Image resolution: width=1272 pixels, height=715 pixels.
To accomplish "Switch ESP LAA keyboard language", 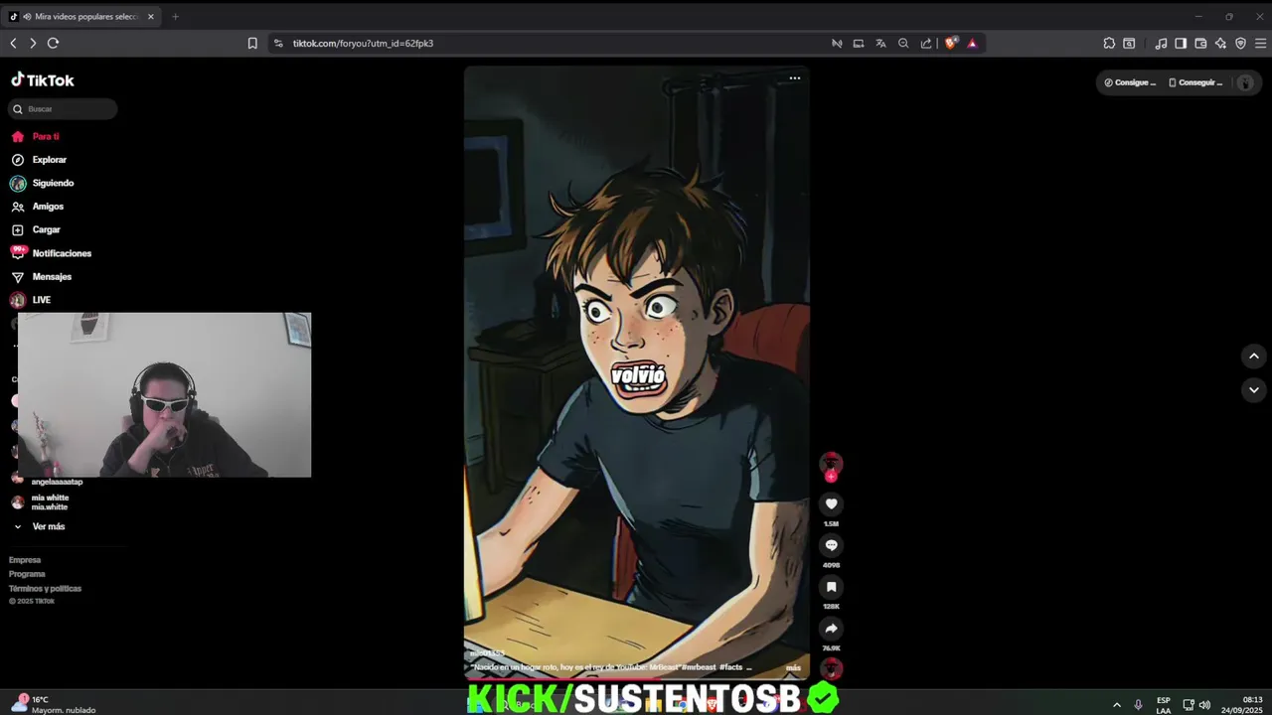I will click(1163, 705).
